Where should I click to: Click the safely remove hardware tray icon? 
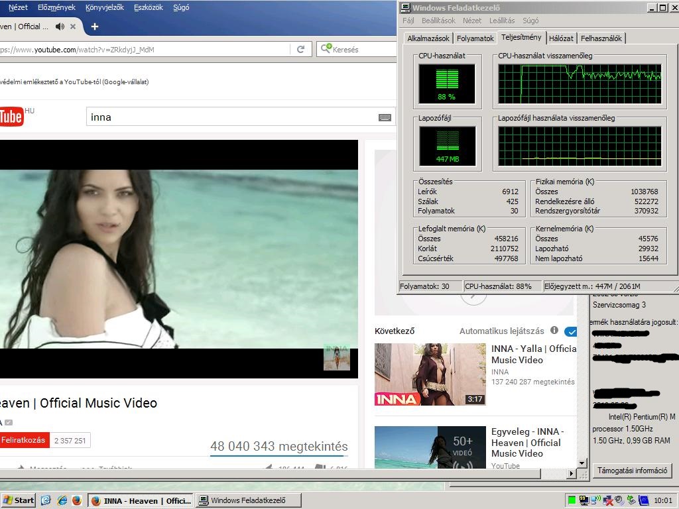631,500
